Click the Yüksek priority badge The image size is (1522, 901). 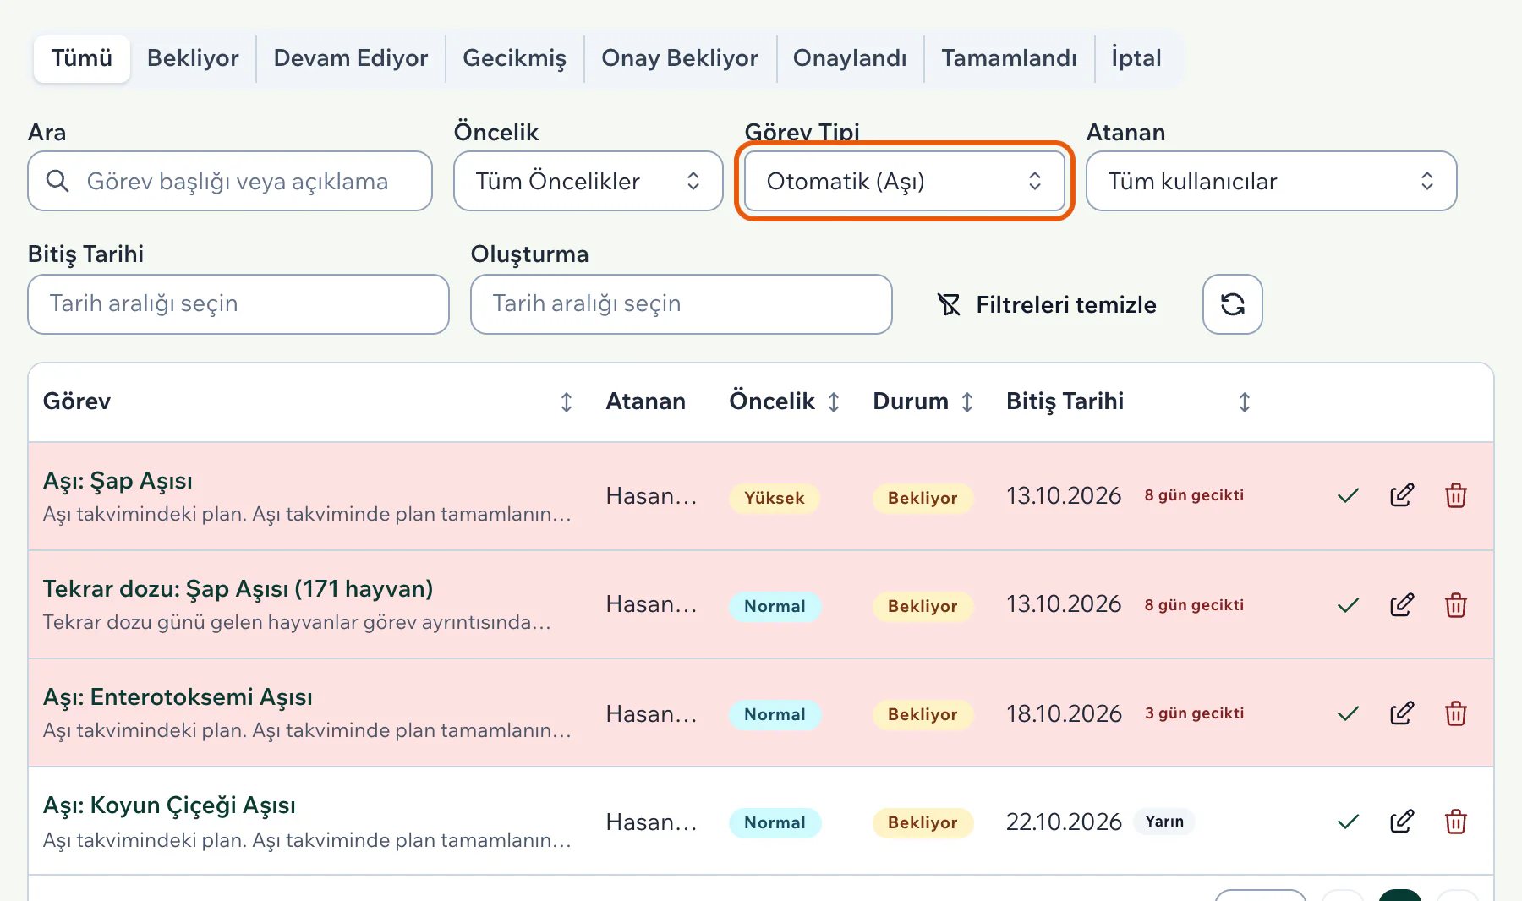point(775,498)
